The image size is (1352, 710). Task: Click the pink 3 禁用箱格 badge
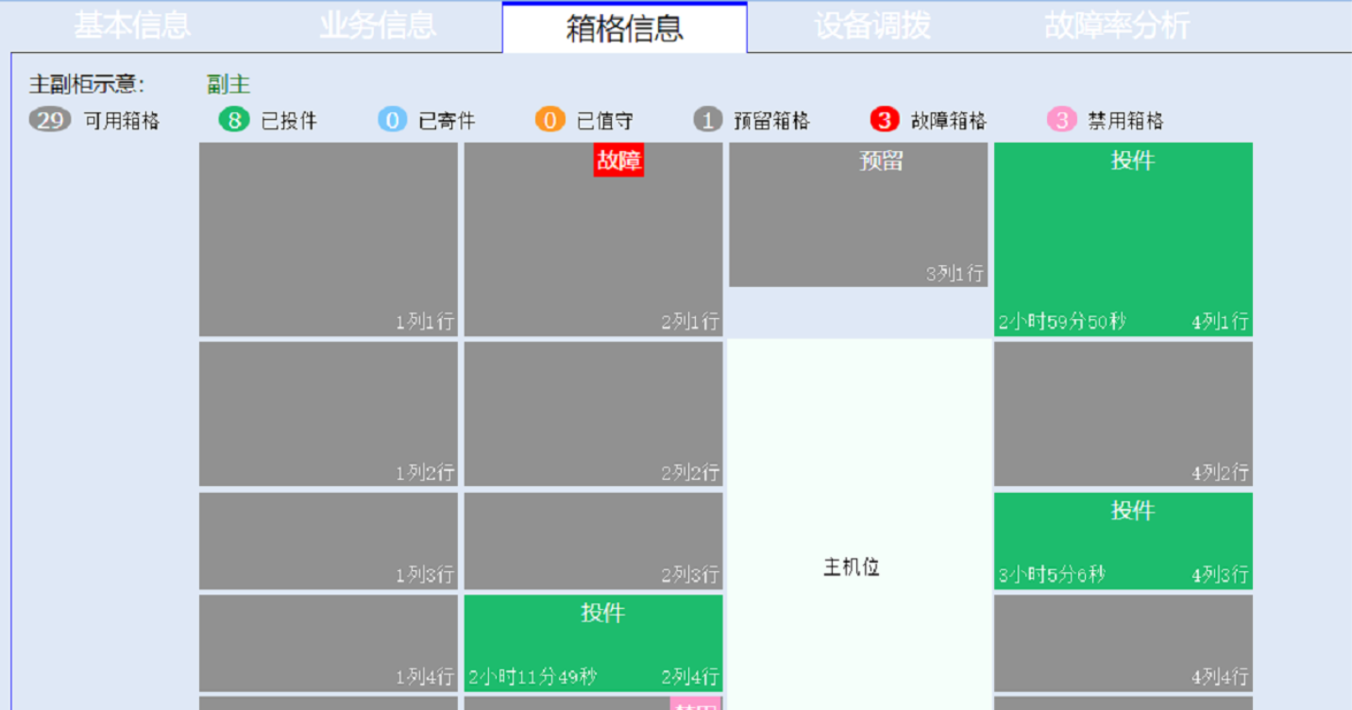[1061, 120]
